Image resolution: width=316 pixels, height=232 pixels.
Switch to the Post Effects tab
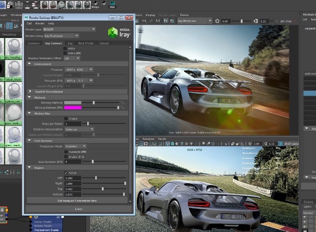click(x=86, y=43)
